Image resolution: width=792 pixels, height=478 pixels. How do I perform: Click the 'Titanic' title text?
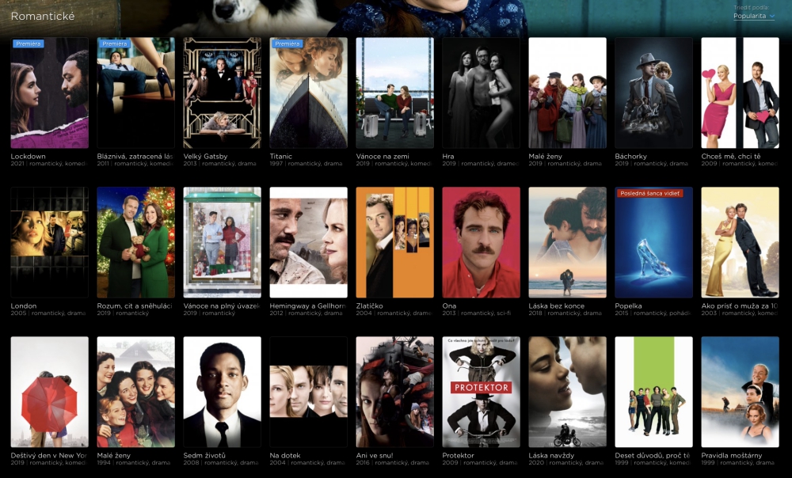(281, 157)
